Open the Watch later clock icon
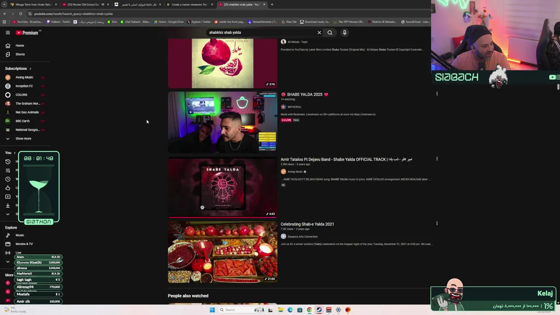The image size is (560, 315). click(x=8, y=179)
